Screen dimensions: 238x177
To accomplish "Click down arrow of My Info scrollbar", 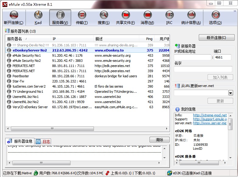I will tap(230, 158).
